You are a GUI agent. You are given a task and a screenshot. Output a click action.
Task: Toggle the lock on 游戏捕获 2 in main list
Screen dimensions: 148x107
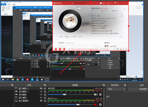(45, 91)
